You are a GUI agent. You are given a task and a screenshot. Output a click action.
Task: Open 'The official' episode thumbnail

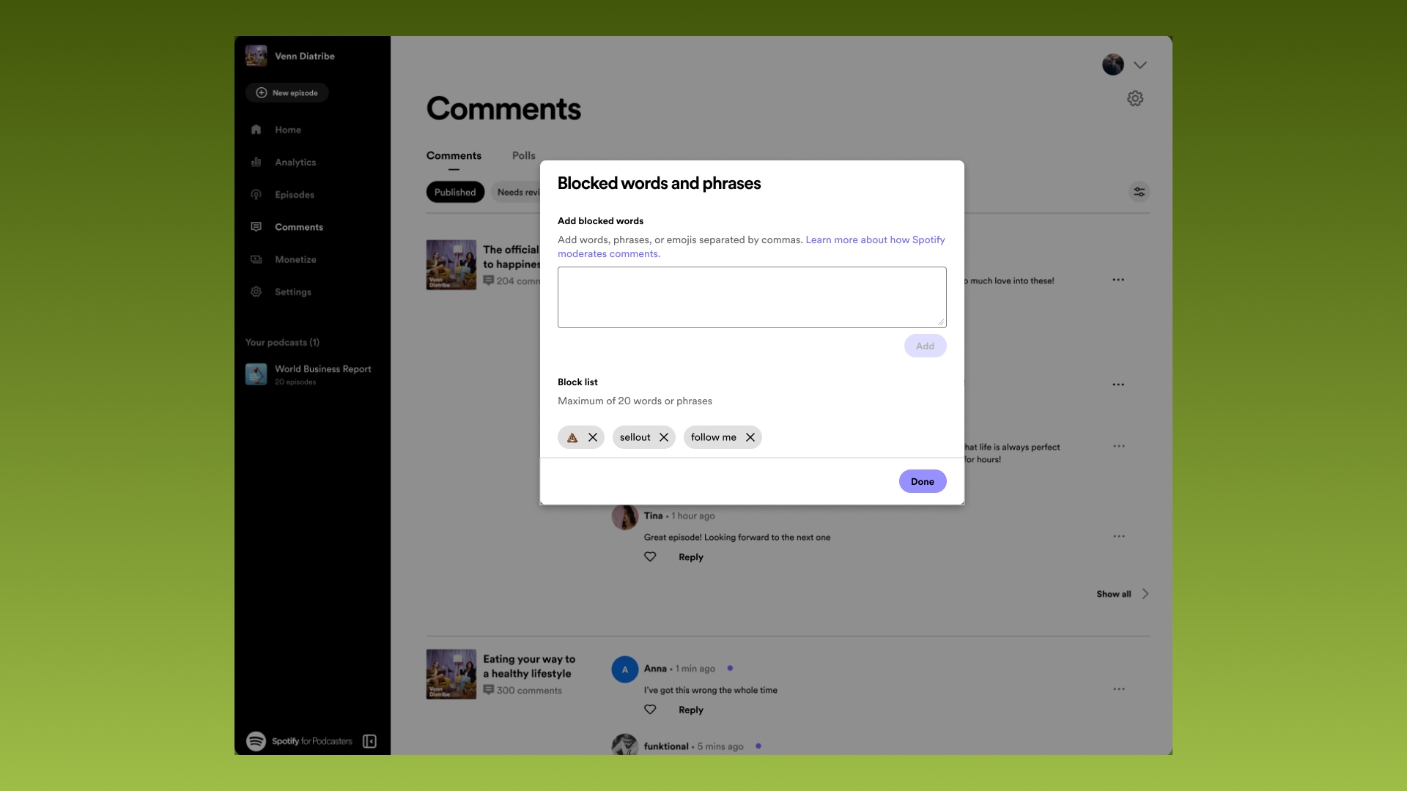coord(451,264)
